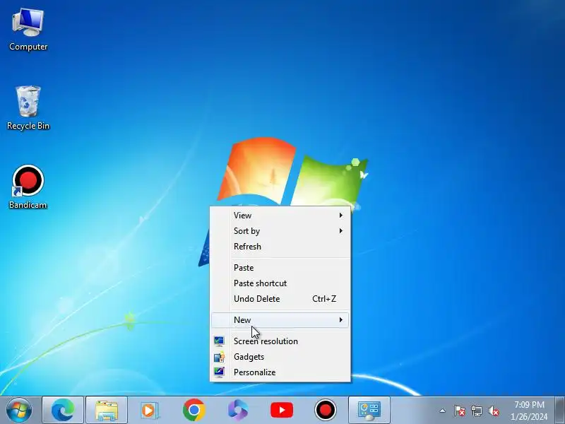565x424 pixels.
Task: Select the Bandicam desktop shortcut
Action: (28, 187)
